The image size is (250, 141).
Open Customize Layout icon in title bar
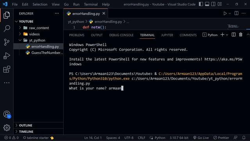(220, 4)
